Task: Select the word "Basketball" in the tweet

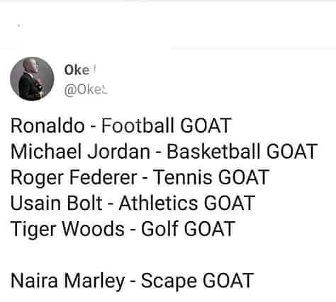Action: [214, 151]
